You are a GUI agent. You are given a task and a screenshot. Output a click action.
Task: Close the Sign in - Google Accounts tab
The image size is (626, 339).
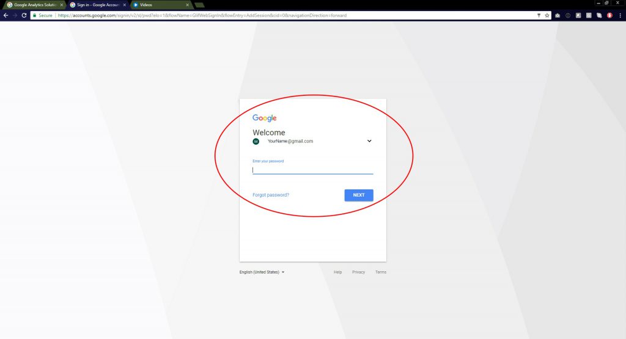click(x=125, y=5)
